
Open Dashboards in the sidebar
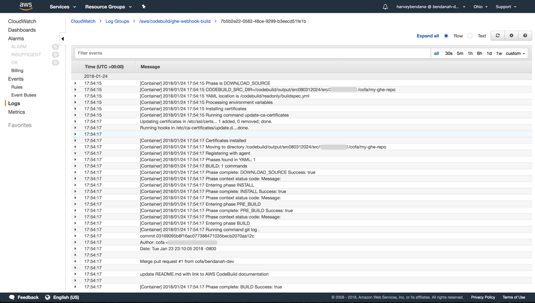coord(22,30)
